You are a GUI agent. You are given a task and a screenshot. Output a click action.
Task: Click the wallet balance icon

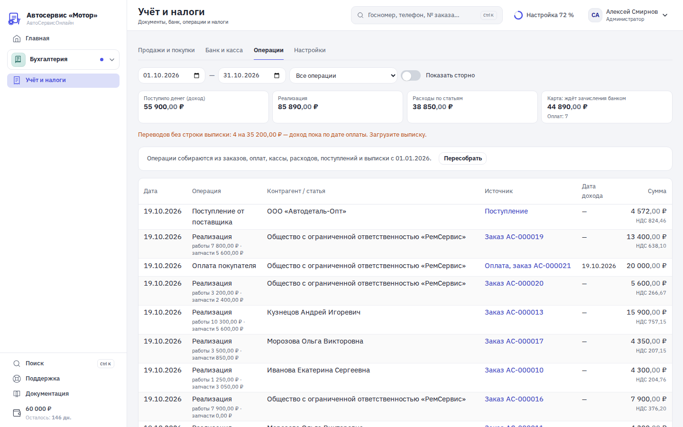pyautogui.click(x=17, y=413)
